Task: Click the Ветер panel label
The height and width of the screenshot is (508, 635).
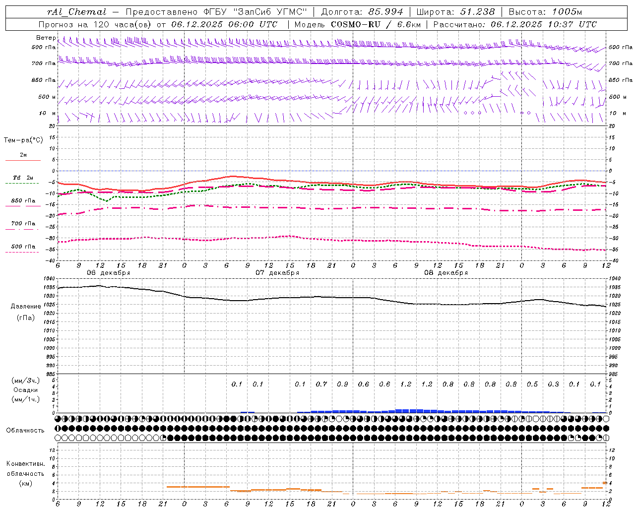Action: (x=46, y=38)
